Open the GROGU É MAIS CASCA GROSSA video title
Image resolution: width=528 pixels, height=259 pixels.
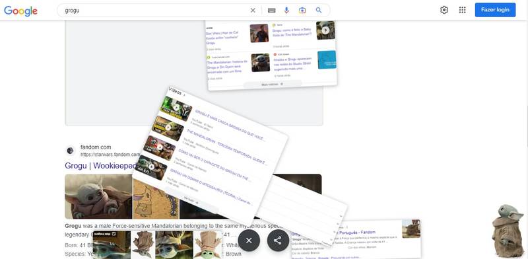pos(230,126)
